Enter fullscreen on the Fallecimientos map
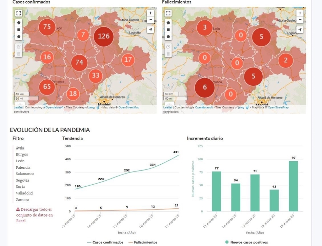This screenshot has width=322, height=246. click(x=168, y=13)
